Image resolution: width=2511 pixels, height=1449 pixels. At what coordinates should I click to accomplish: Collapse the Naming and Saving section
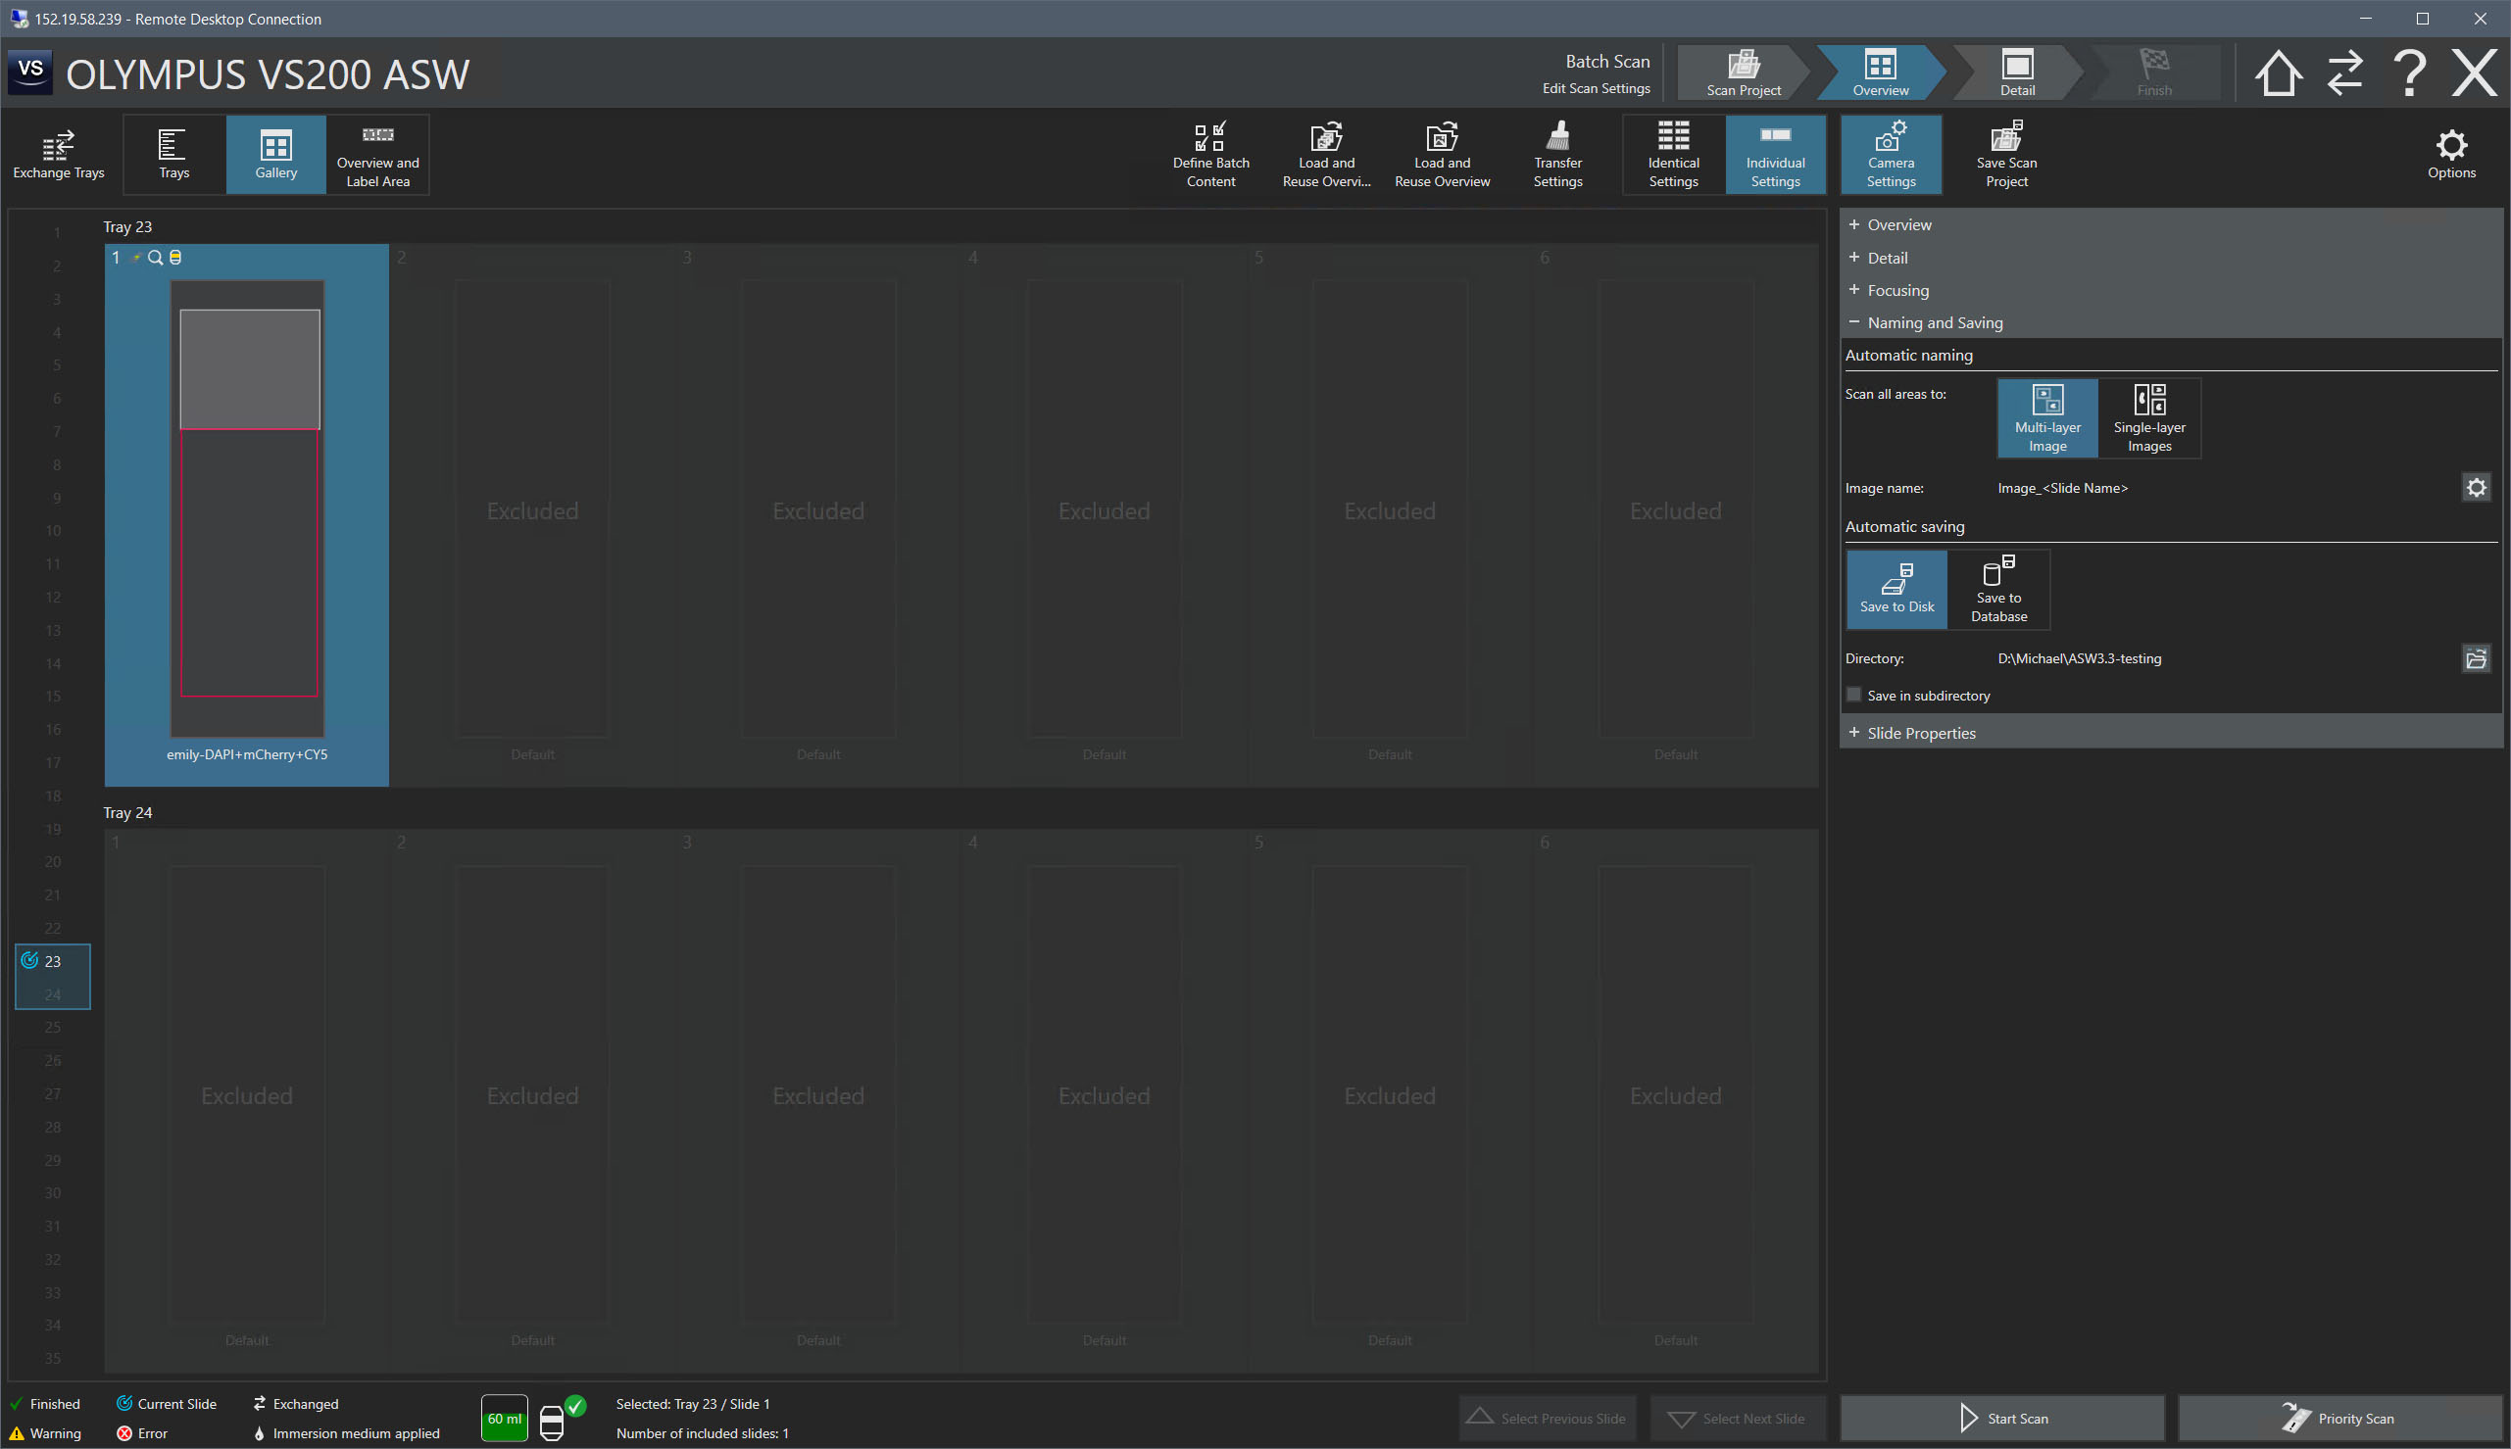coord(2170,322)
